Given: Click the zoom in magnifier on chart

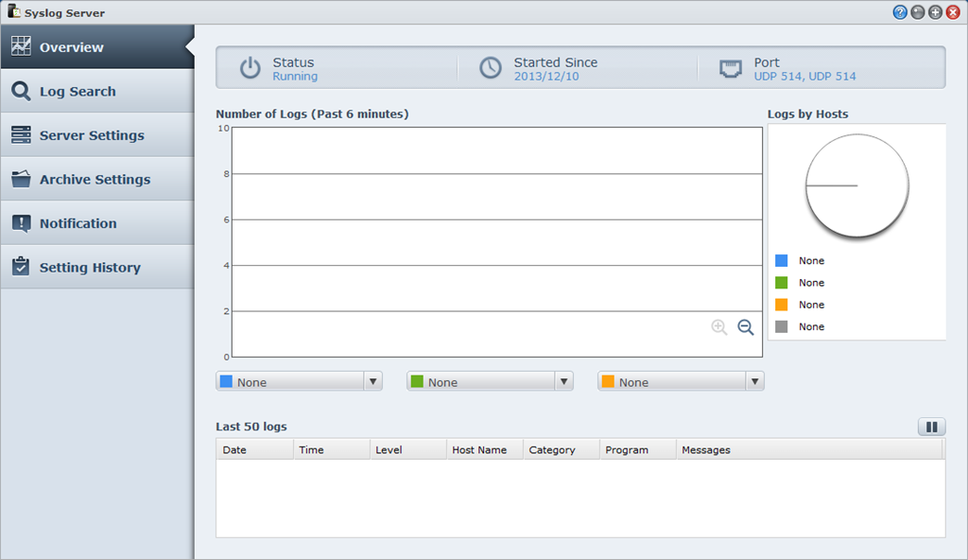Looking at the screenshot, I should (719, 327).
